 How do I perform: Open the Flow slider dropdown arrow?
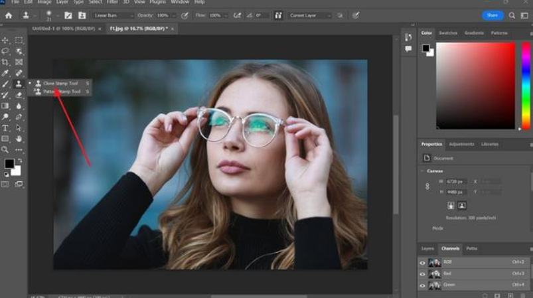(226, 16)
